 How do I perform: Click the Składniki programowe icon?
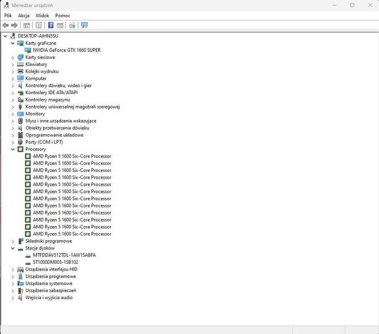click(x=21, y=241)
